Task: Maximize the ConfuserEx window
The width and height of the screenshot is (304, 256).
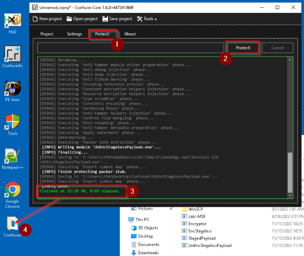Action: 278,7
